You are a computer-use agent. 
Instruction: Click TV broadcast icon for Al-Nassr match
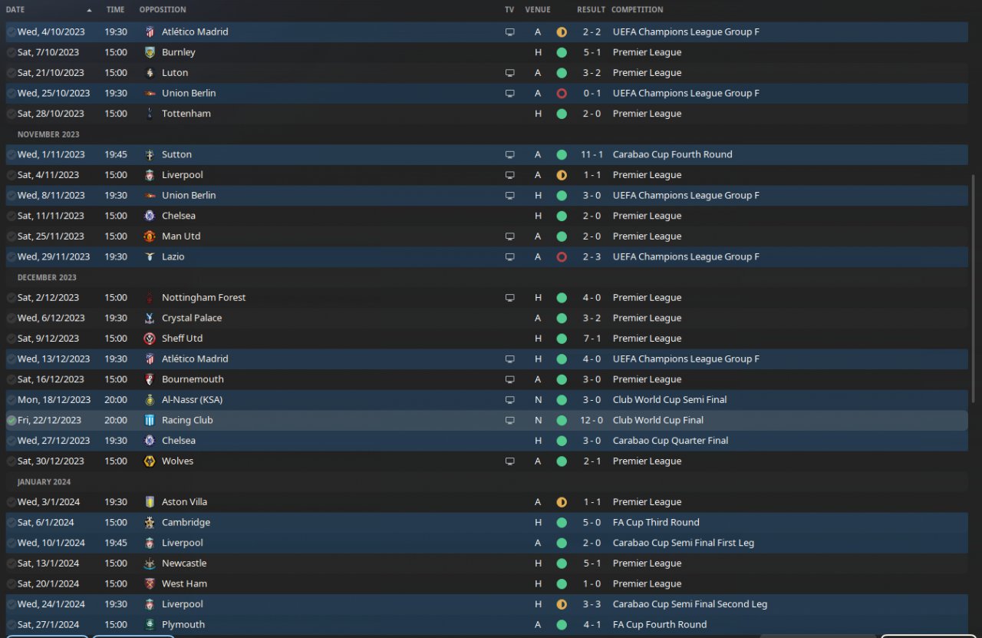coord(509,400)
